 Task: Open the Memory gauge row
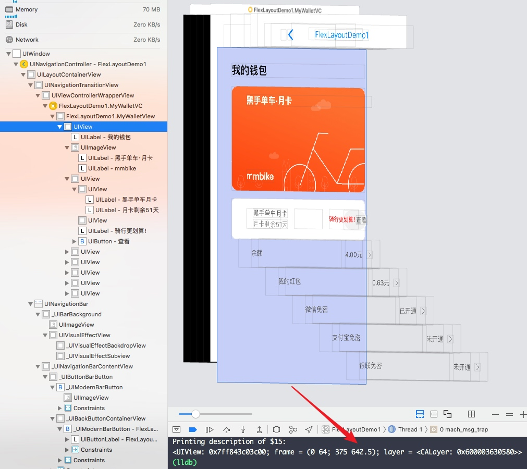83,10
